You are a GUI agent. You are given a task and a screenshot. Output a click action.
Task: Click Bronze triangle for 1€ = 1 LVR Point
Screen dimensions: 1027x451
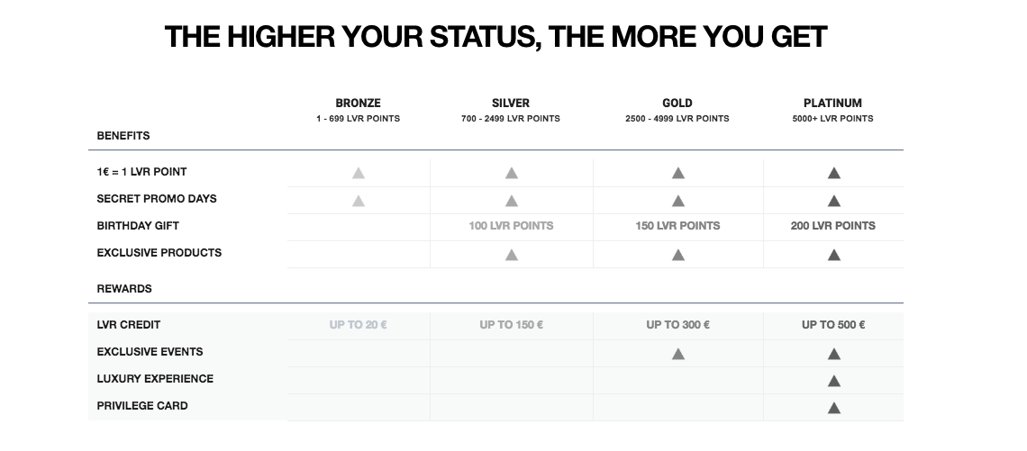[359, 173]
